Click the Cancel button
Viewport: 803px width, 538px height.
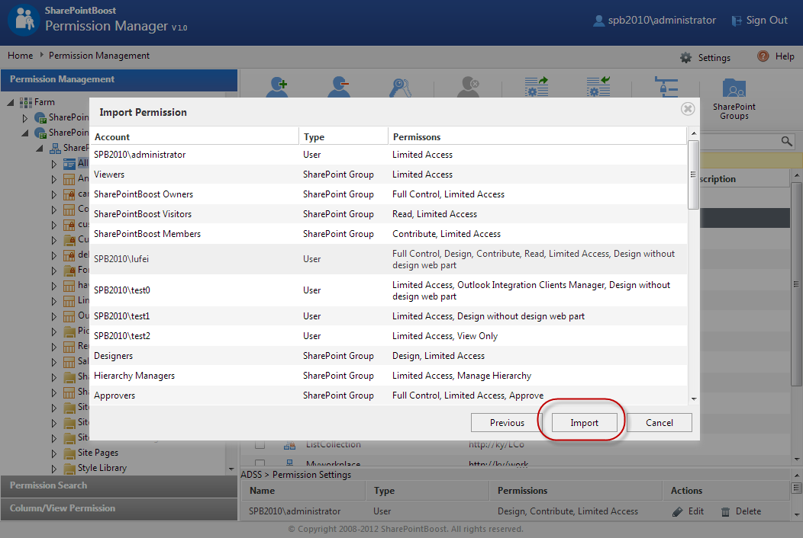(659, 423)
